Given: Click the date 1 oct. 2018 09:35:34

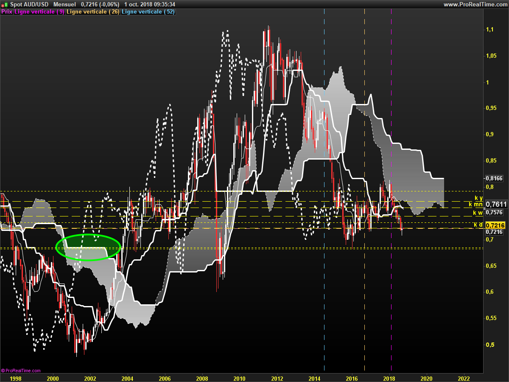Looking at the screenshot, I should point(150,4).
